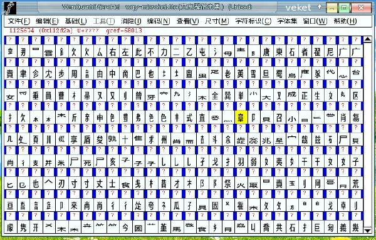Select the 唐 glyph cell
The width and height of the screenshot is (376, 240).
pyautogui.click(x=266, y=51)
